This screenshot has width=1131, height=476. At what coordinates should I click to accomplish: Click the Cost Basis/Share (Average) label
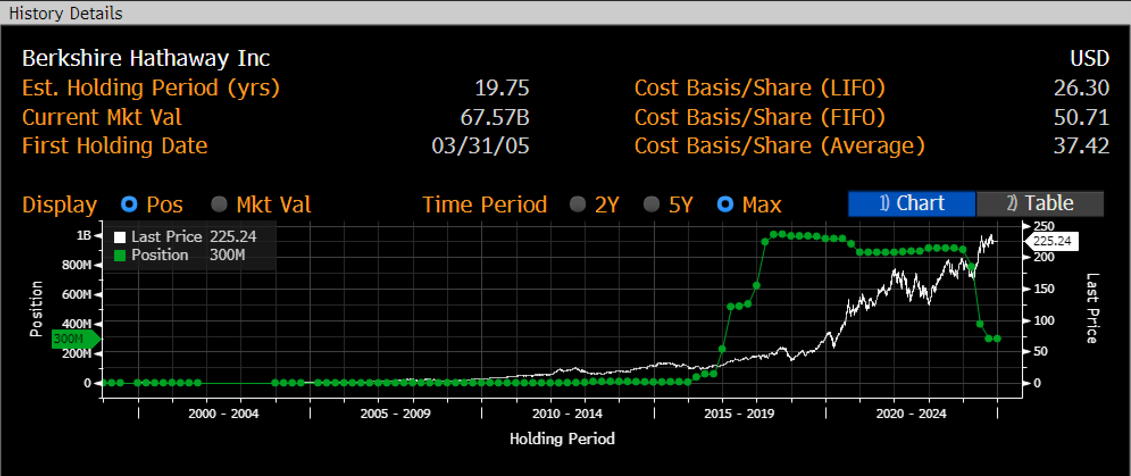click(x=780, y=147)
